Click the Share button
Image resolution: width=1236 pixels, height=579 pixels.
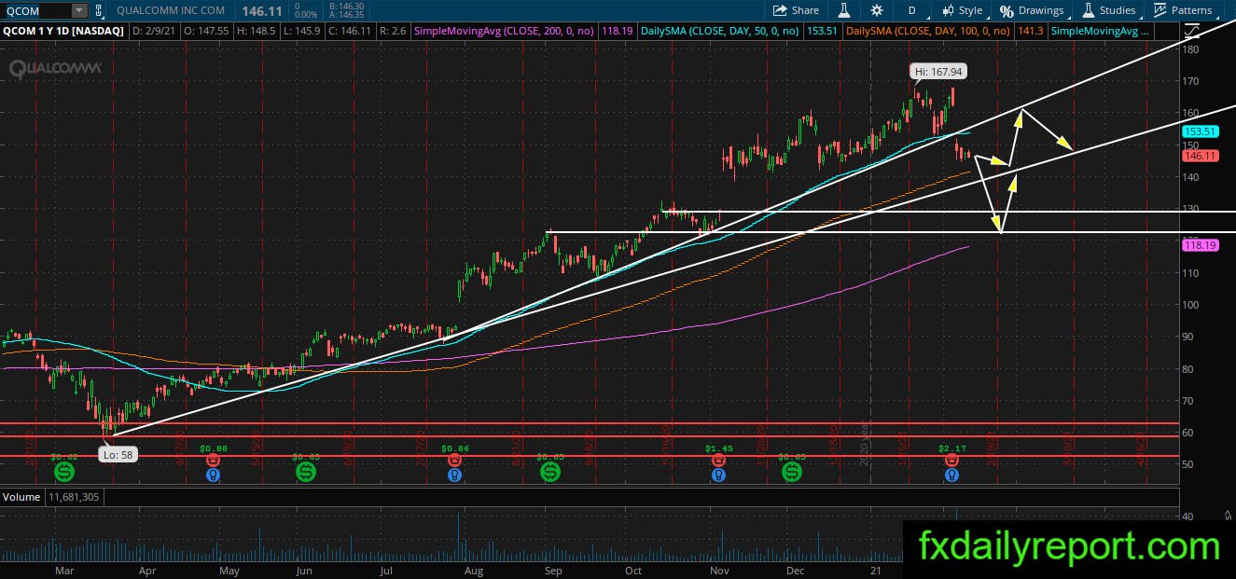click(x=796, y=10)
